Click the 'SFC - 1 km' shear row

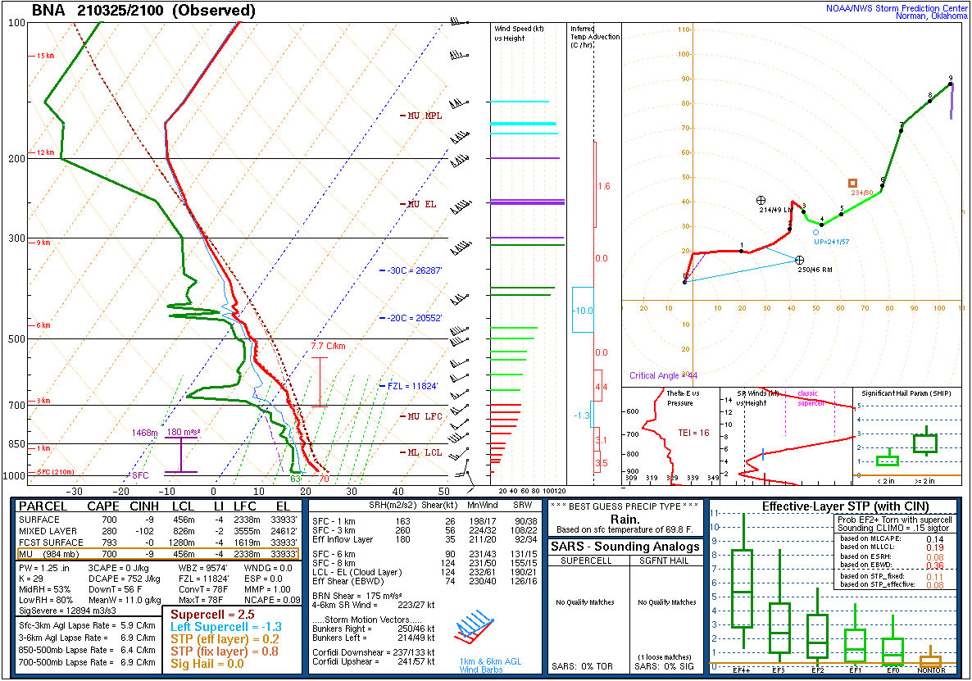tap(425, 522)
